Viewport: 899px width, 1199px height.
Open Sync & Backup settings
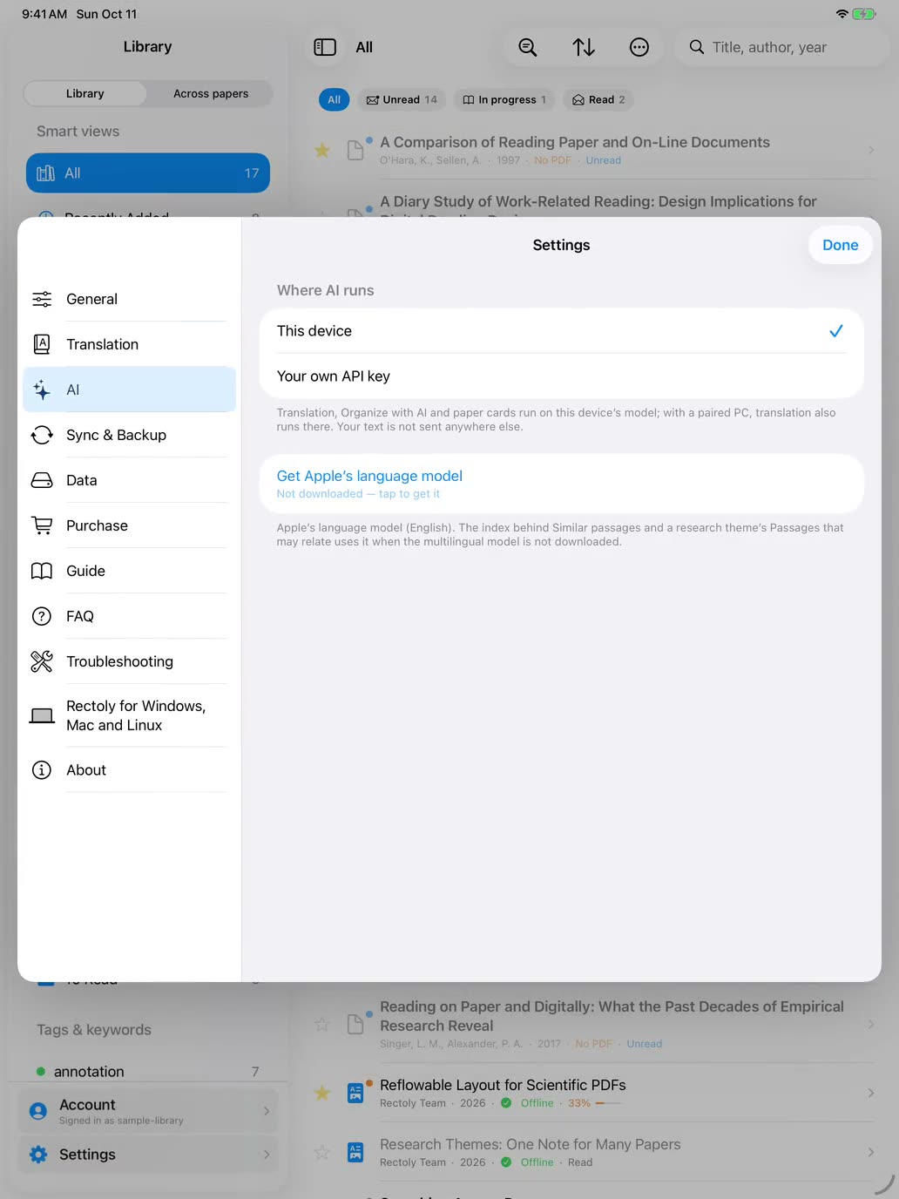click(129, 435)
